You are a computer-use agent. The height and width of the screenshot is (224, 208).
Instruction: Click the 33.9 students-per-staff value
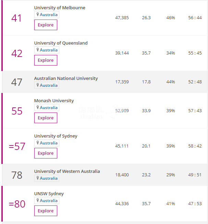[146, 111]
